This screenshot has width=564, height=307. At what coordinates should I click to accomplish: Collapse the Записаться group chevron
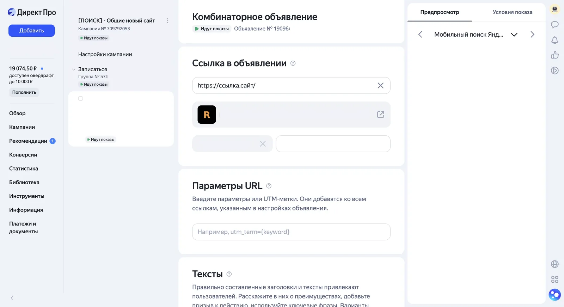click(74, 69)
